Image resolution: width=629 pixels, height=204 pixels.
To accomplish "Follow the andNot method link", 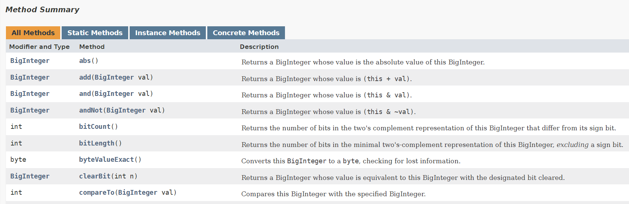I will [91, 110].
